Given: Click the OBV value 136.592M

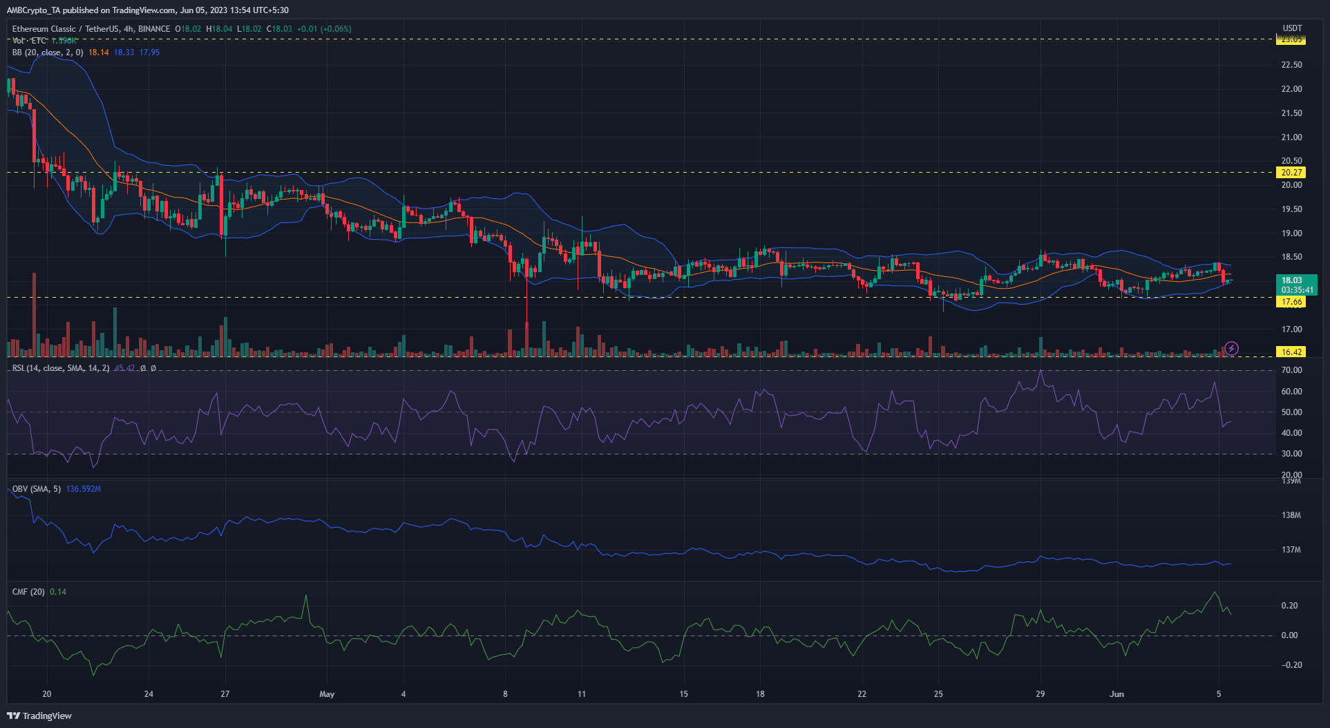Looking at the screenshot, I should pos(84,489).
